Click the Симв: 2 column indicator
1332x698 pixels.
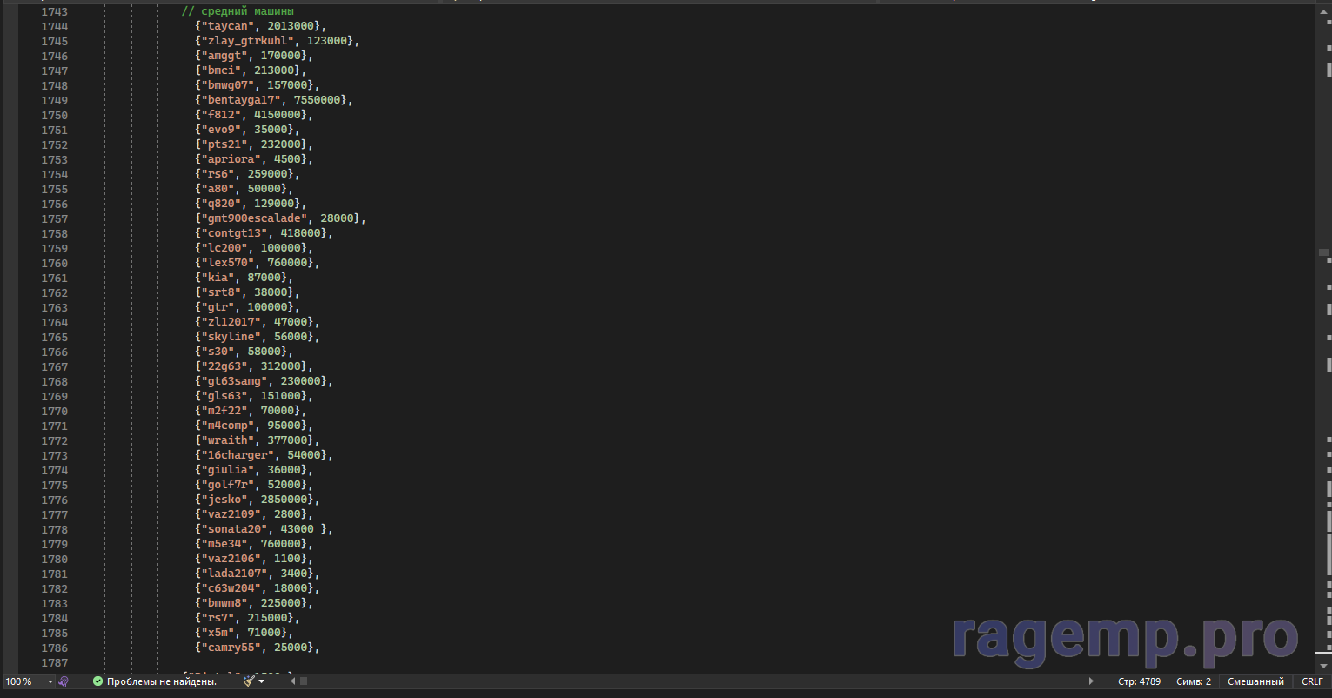1193,681
